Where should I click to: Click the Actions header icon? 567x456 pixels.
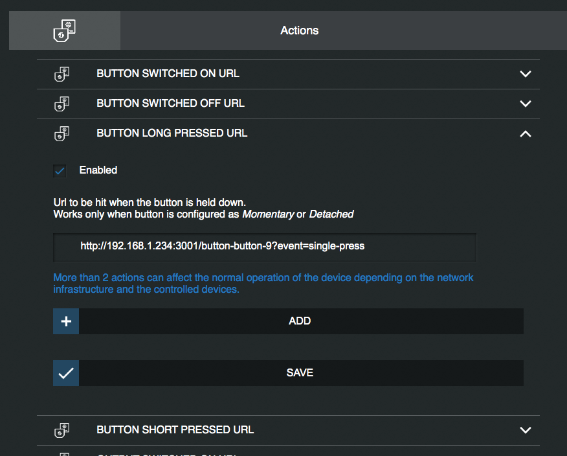point(64,30)
